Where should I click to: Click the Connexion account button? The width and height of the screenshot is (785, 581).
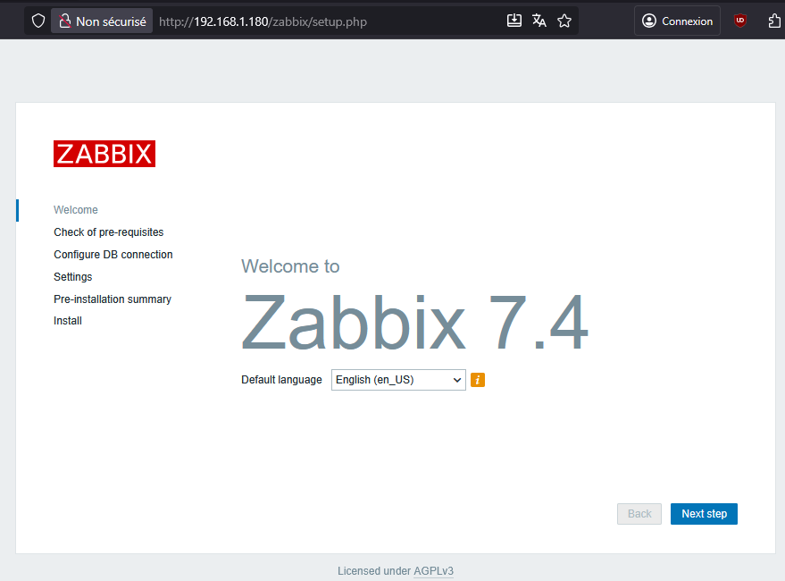tap(677, 21)
